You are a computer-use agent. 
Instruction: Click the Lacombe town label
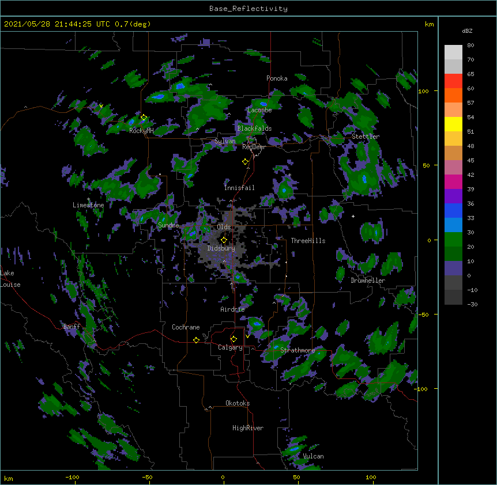point(259,110)
